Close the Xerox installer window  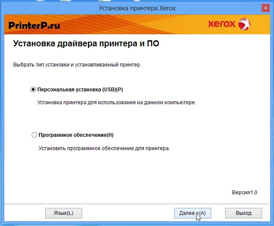[265, 8]
